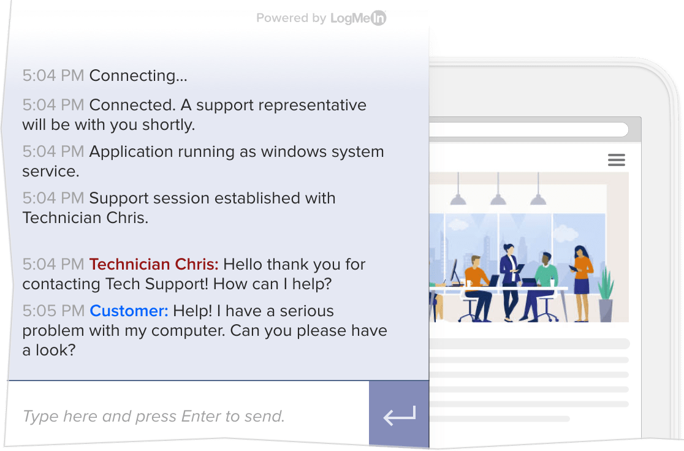This screenshot has height=451, width=684.
Task: Open the hamburger menu in the webpage
Action: [616, 159]
